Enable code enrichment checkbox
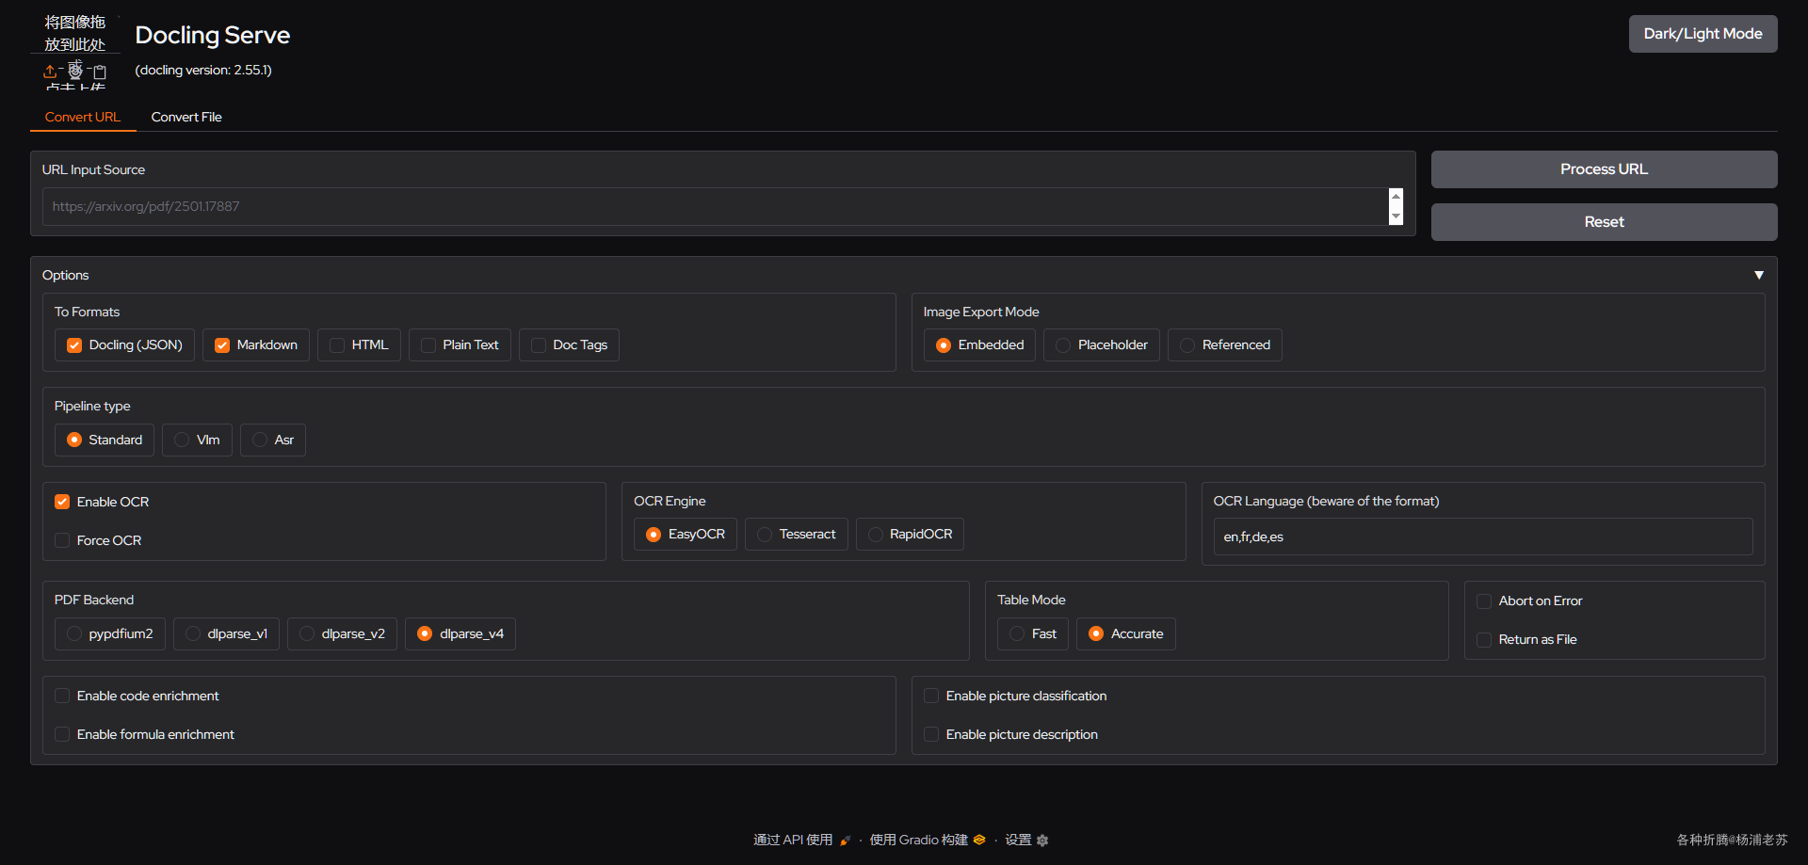Viewport: 1808px width, 865px height. coord(62,696)
